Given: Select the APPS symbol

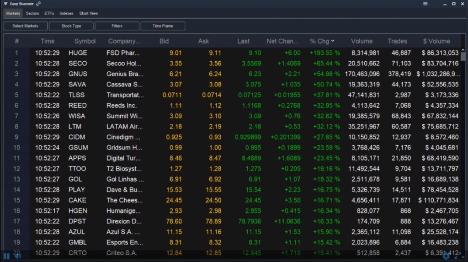Looking at the screenshot, I should 77,158.
